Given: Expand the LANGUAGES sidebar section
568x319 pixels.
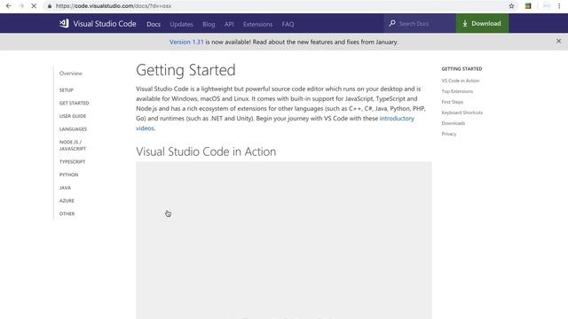Looking at the screenshot, I should (73, 129).
